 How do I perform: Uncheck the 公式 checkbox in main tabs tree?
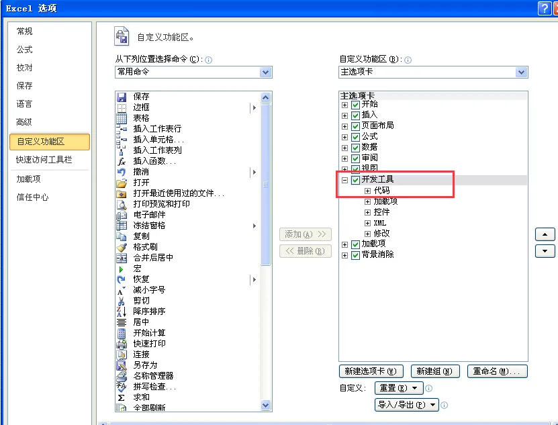coord(355,137)
